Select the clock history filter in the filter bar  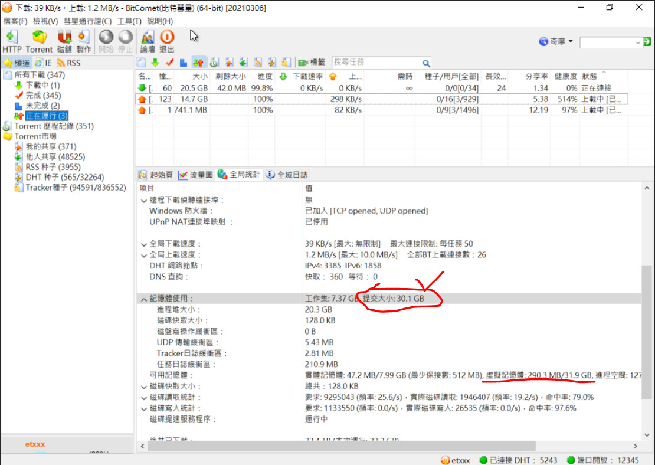214,63
